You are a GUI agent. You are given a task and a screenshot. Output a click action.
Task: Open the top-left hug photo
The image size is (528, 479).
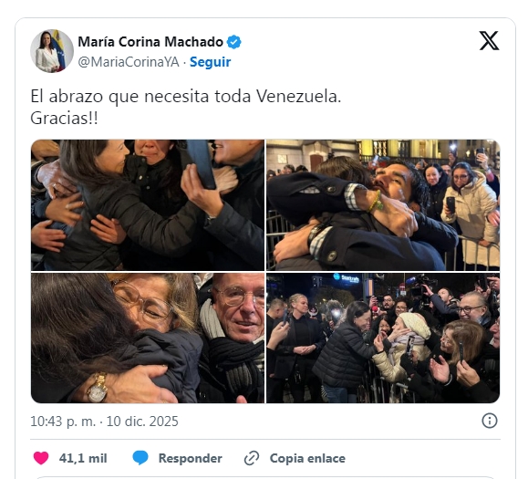coord(148,204)
